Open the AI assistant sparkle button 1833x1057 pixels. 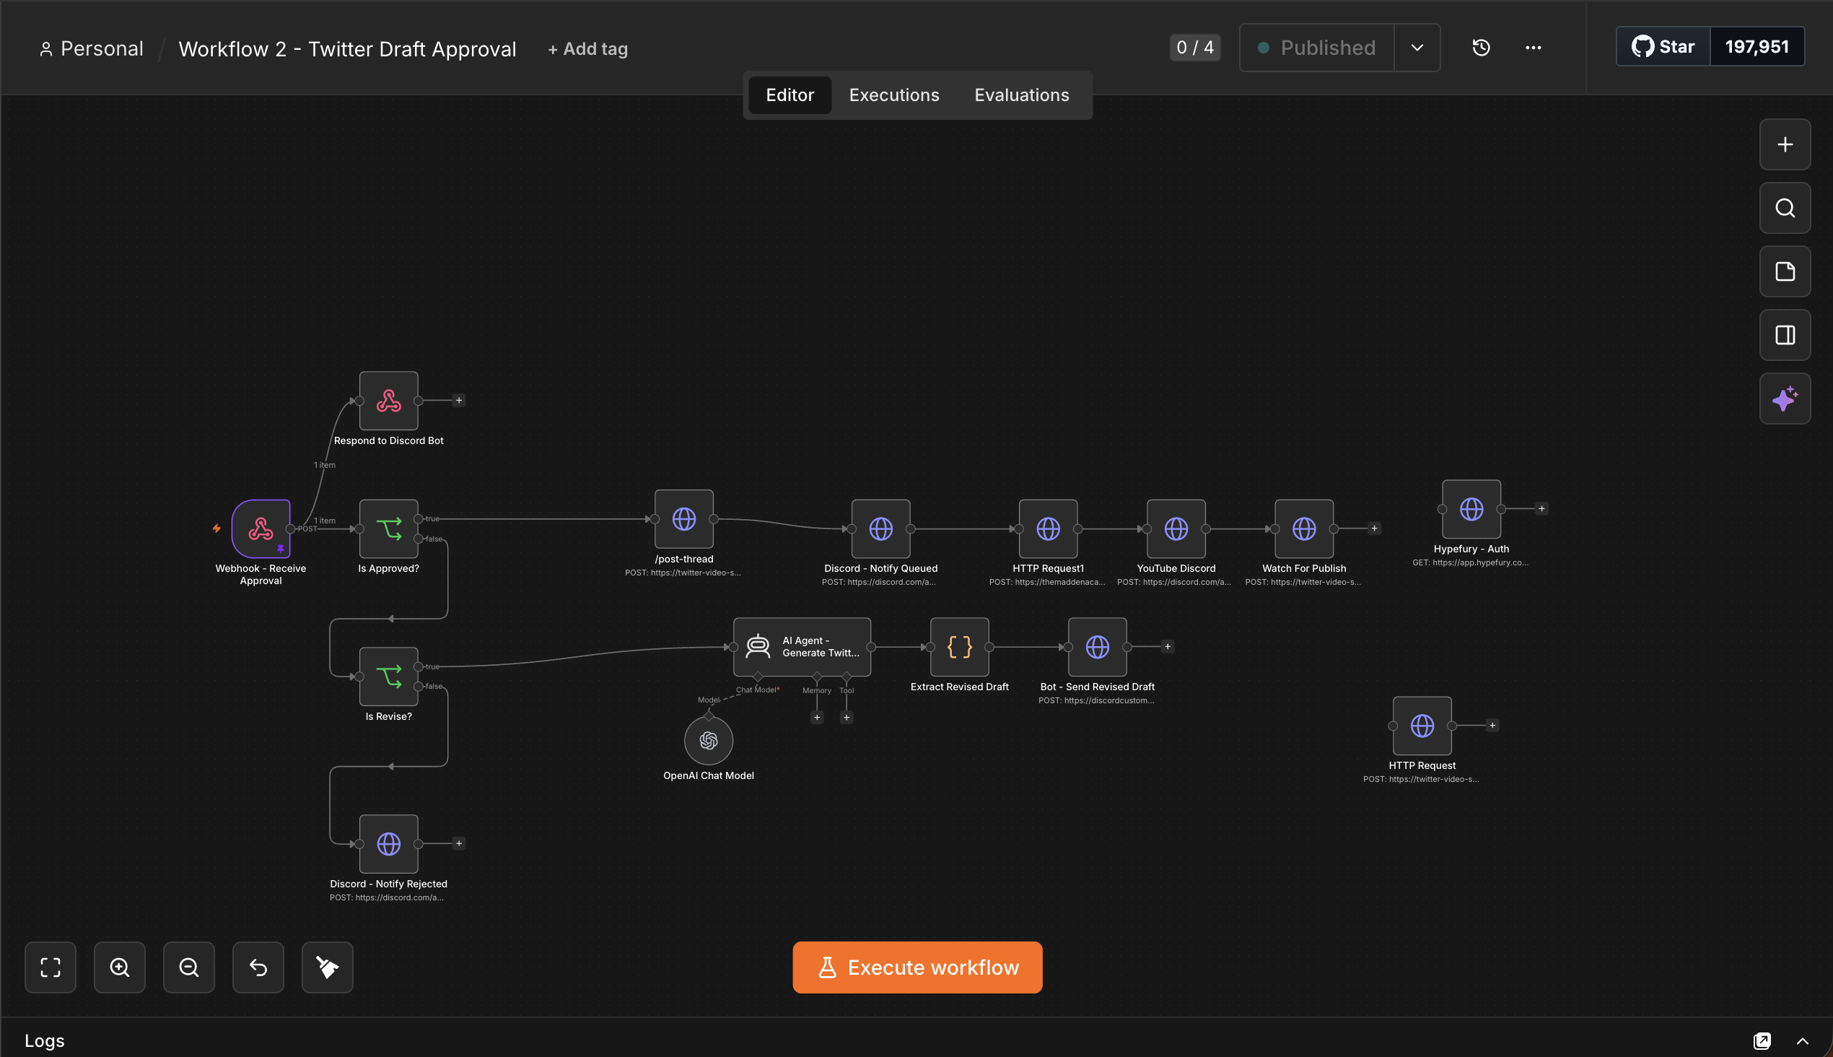1785,399
